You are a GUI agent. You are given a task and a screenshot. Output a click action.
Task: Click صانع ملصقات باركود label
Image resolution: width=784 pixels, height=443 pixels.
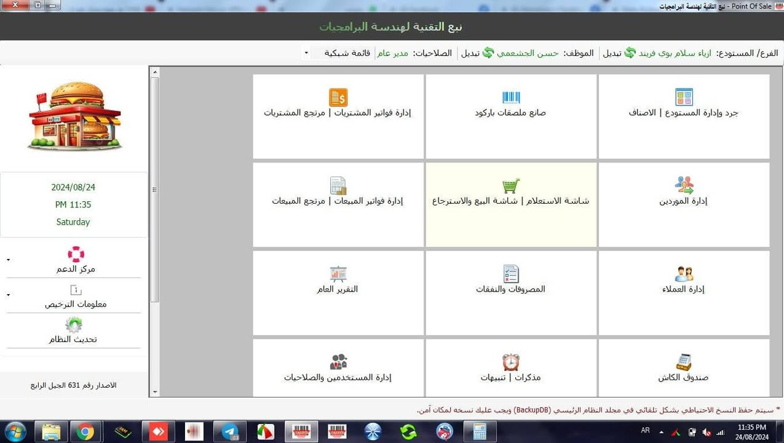(510, 113)
